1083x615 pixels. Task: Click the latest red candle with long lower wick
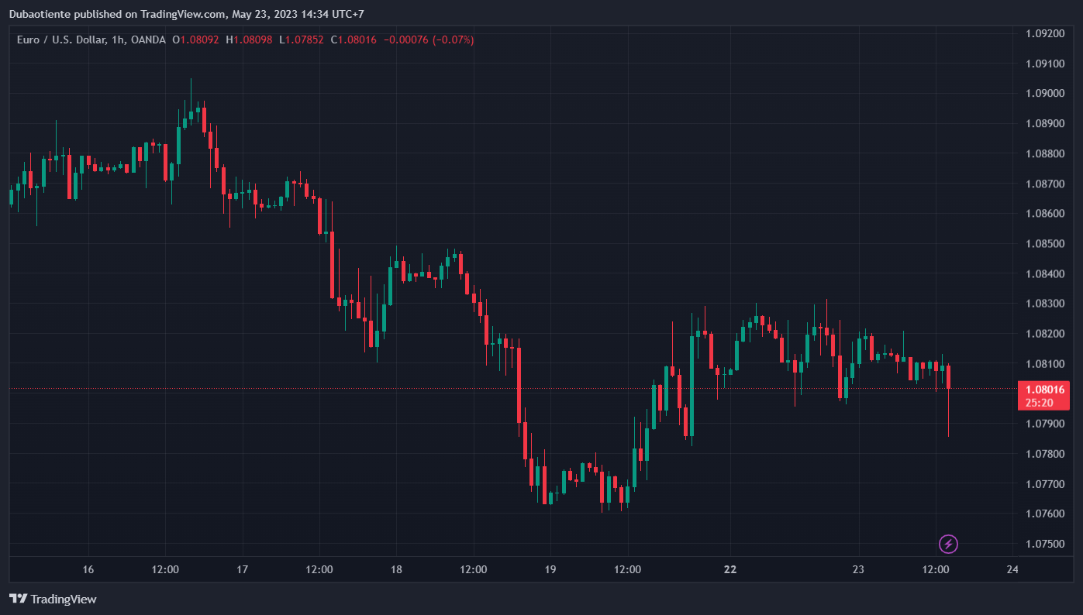tap(948, 376)
